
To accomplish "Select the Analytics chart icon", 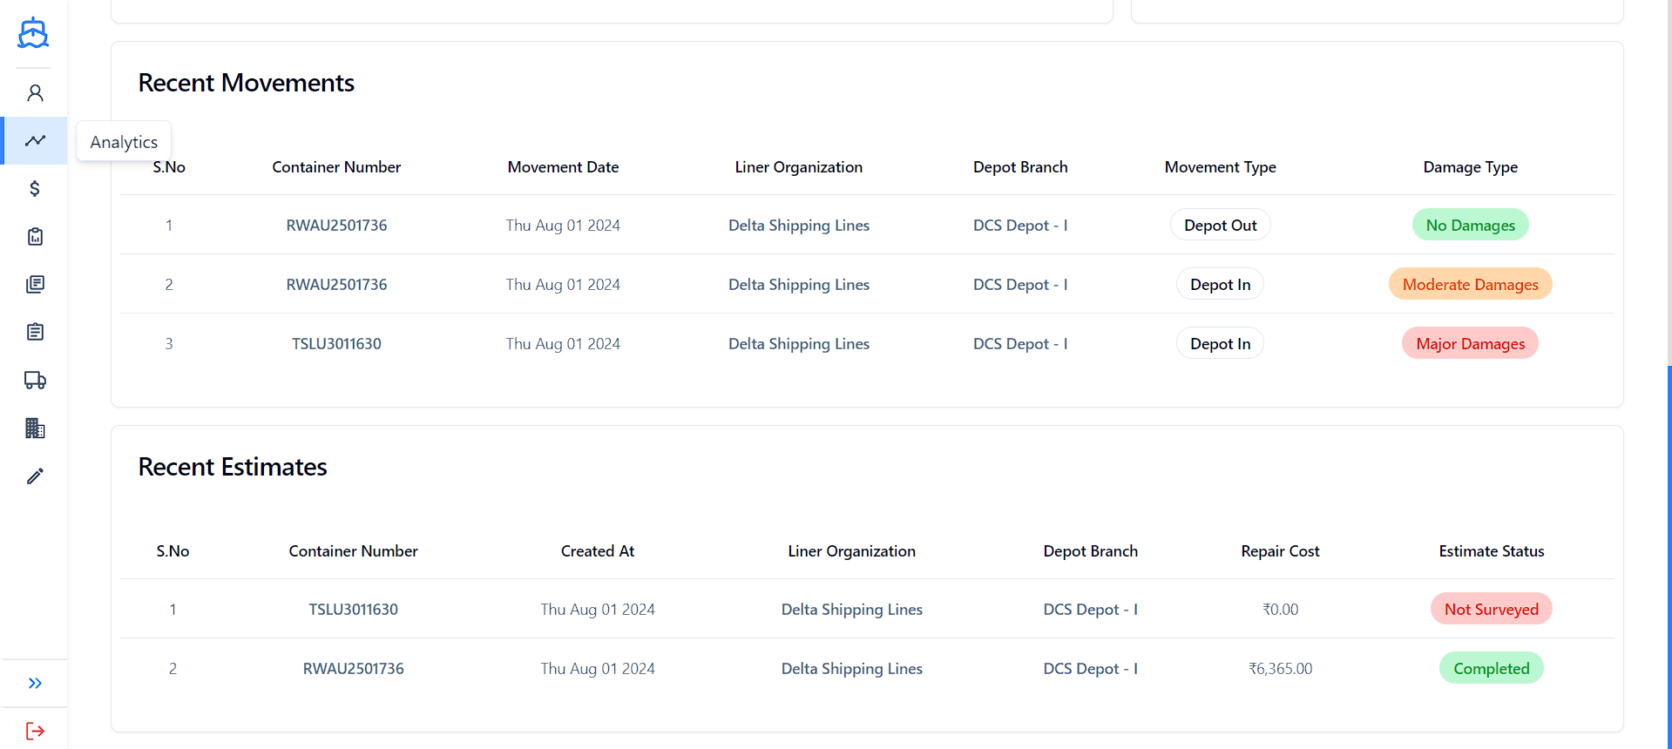I will 35,140.
